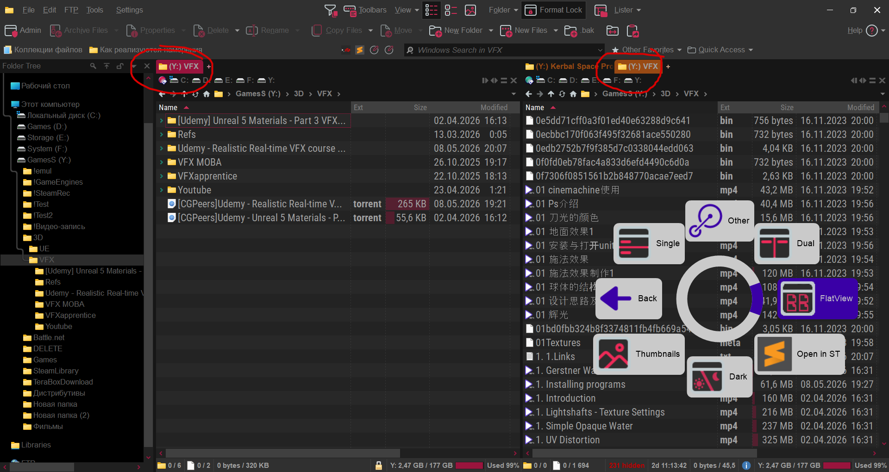Open the Lister dropdown menu

click(618, 10)
